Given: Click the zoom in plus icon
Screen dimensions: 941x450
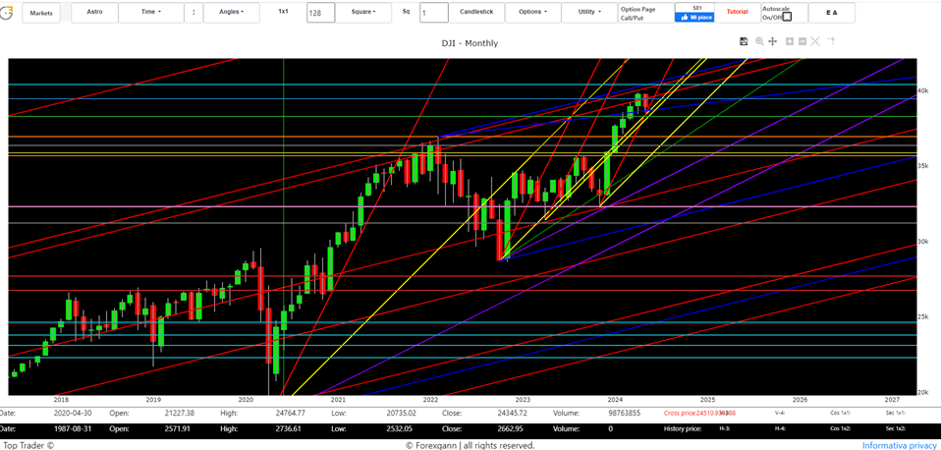Looking at the screenshot, I should pyautogui.click(x=789, y=41).
